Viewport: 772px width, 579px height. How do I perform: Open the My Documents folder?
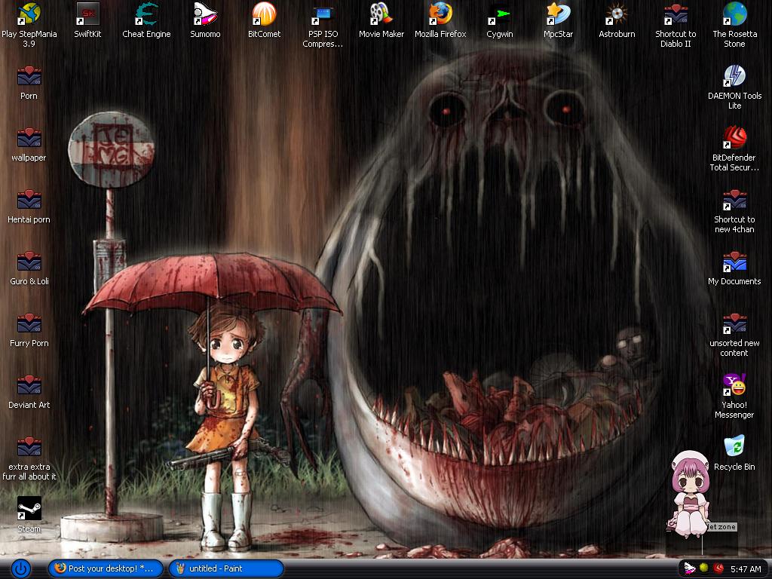[x=734, y=262]
